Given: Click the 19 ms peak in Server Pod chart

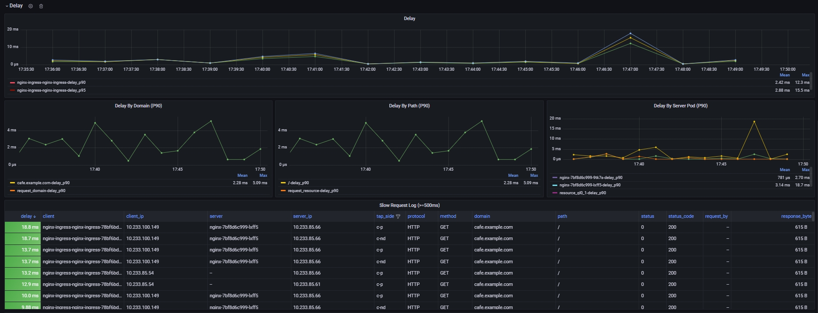Looking at the screenshot, I should [x=754, y=122].
